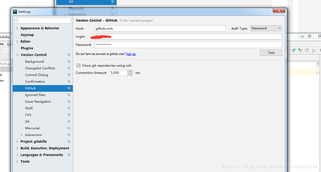321x172 pixels.
Task: Click the project-scope icon beside Background
Action: [x=69, y=61]
